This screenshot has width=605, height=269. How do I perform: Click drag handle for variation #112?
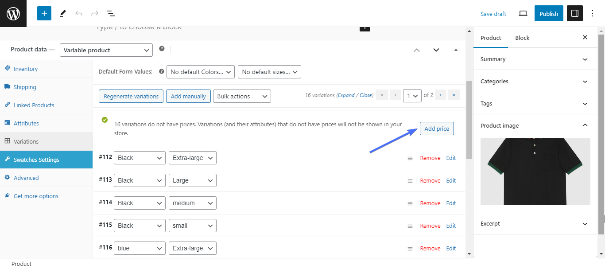tap(410, 158)
